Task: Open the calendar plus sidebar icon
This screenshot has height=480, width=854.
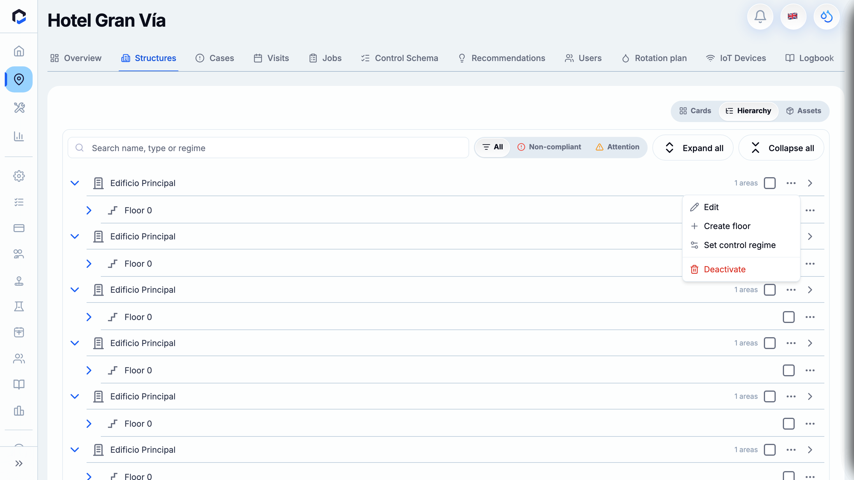Action: tap(19, 332)
